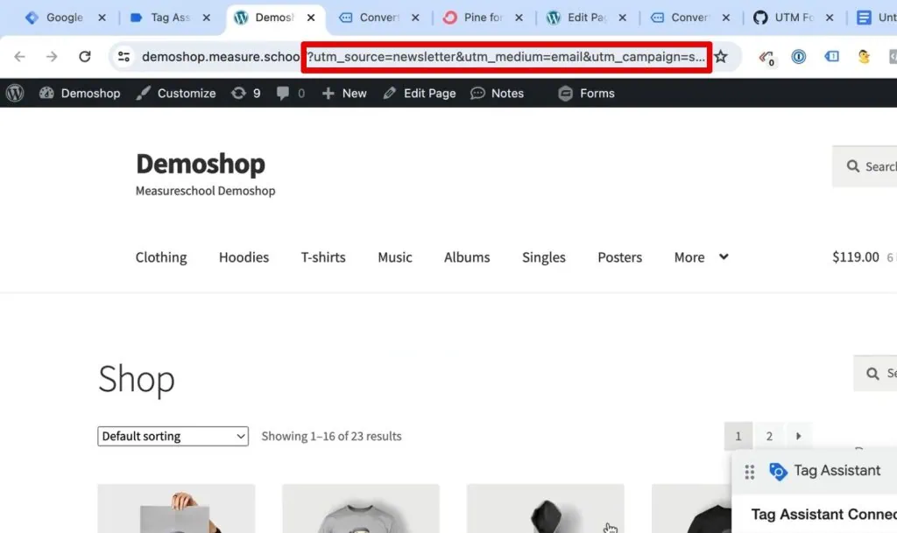Click the Tag Assistant extension icon
This screenshot has width=897, height=533.
tap(831, 56)
